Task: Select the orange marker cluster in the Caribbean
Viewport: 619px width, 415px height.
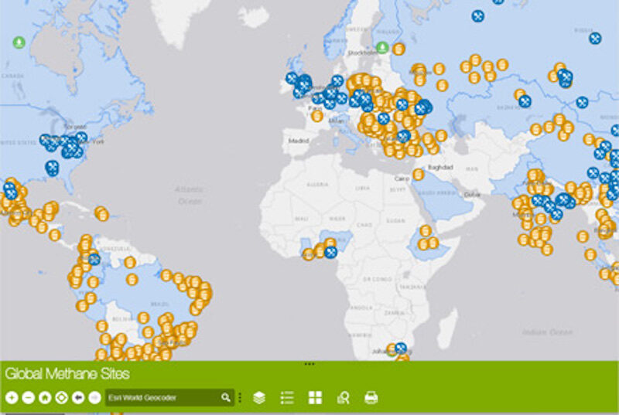Action: pos(102,213)
